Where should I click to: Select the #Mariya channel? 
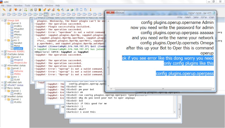(x=18, y=35)
